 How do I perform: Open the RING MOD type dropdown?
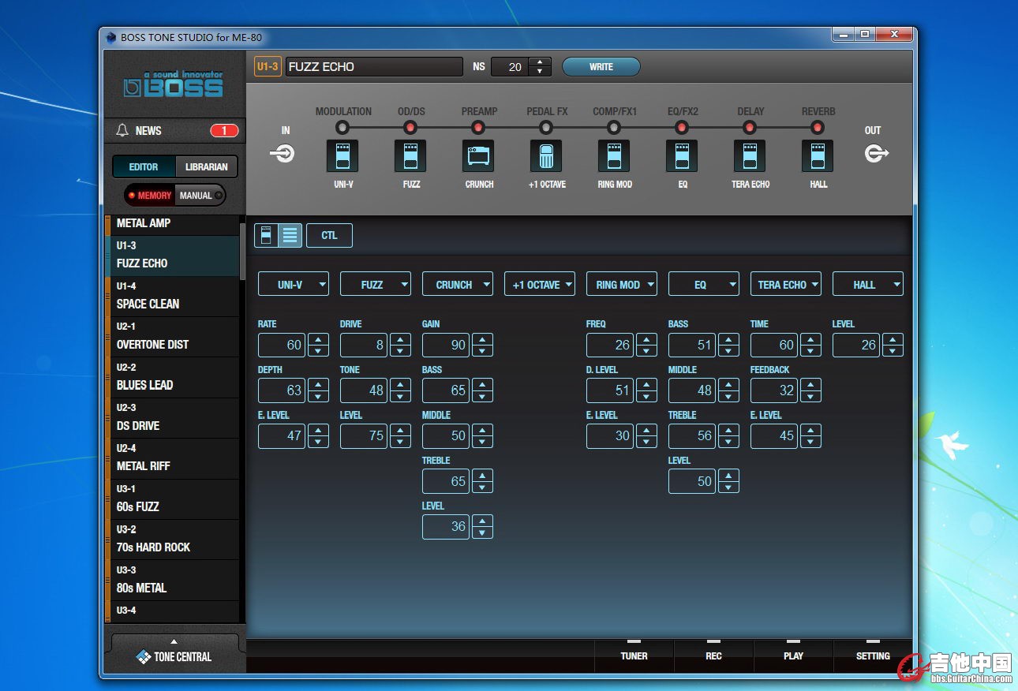pyautogui.click(x=622, y=285)
